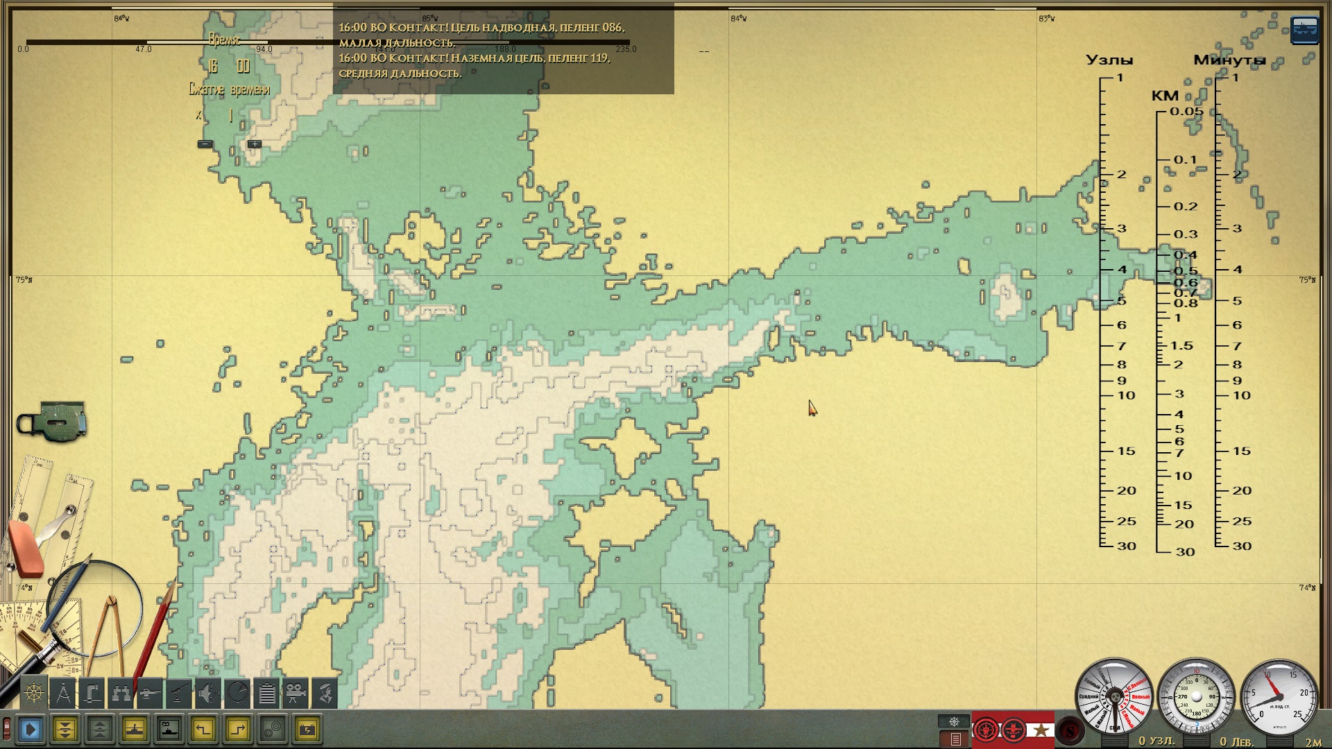Click the depth gauge dial

click(x=1279, y=697)
